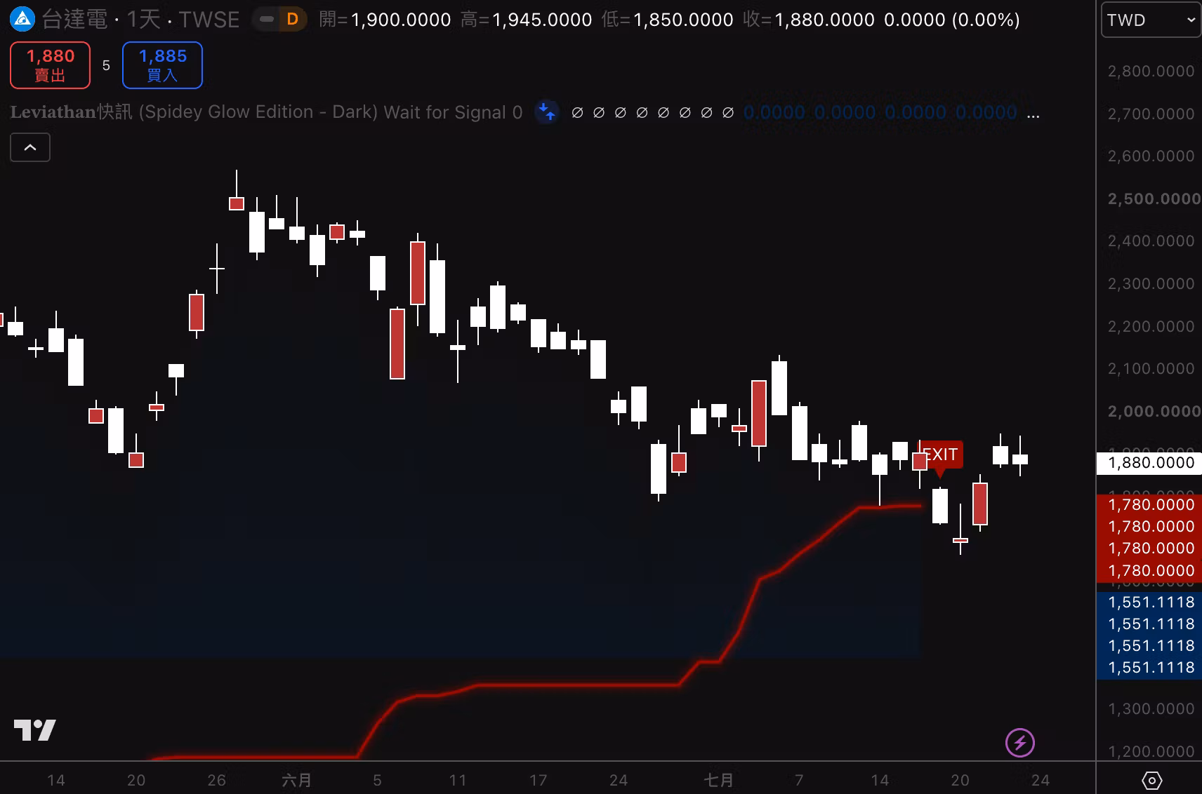Image resolution: width=1202 pixels, height=794 pixels.
Task: Open the indicator legend's three-dots more menu
Action: pos(1033,113)
